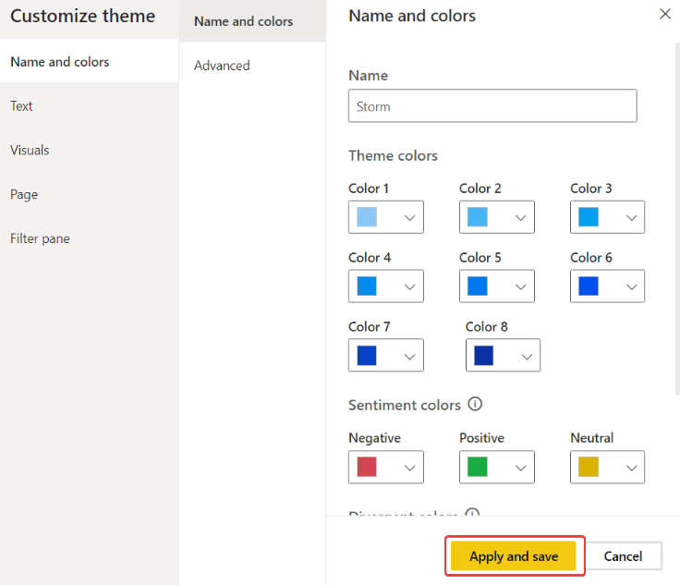Click the theme Name input field containing Storm
Image resolution: width=680 pixels, height=585 pixels.
pyautogui.click(x=492, y=105)
